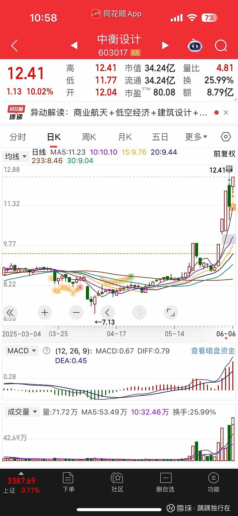Tap the L1 level badge
Screen dimensions: 238x516
point(135,53)
